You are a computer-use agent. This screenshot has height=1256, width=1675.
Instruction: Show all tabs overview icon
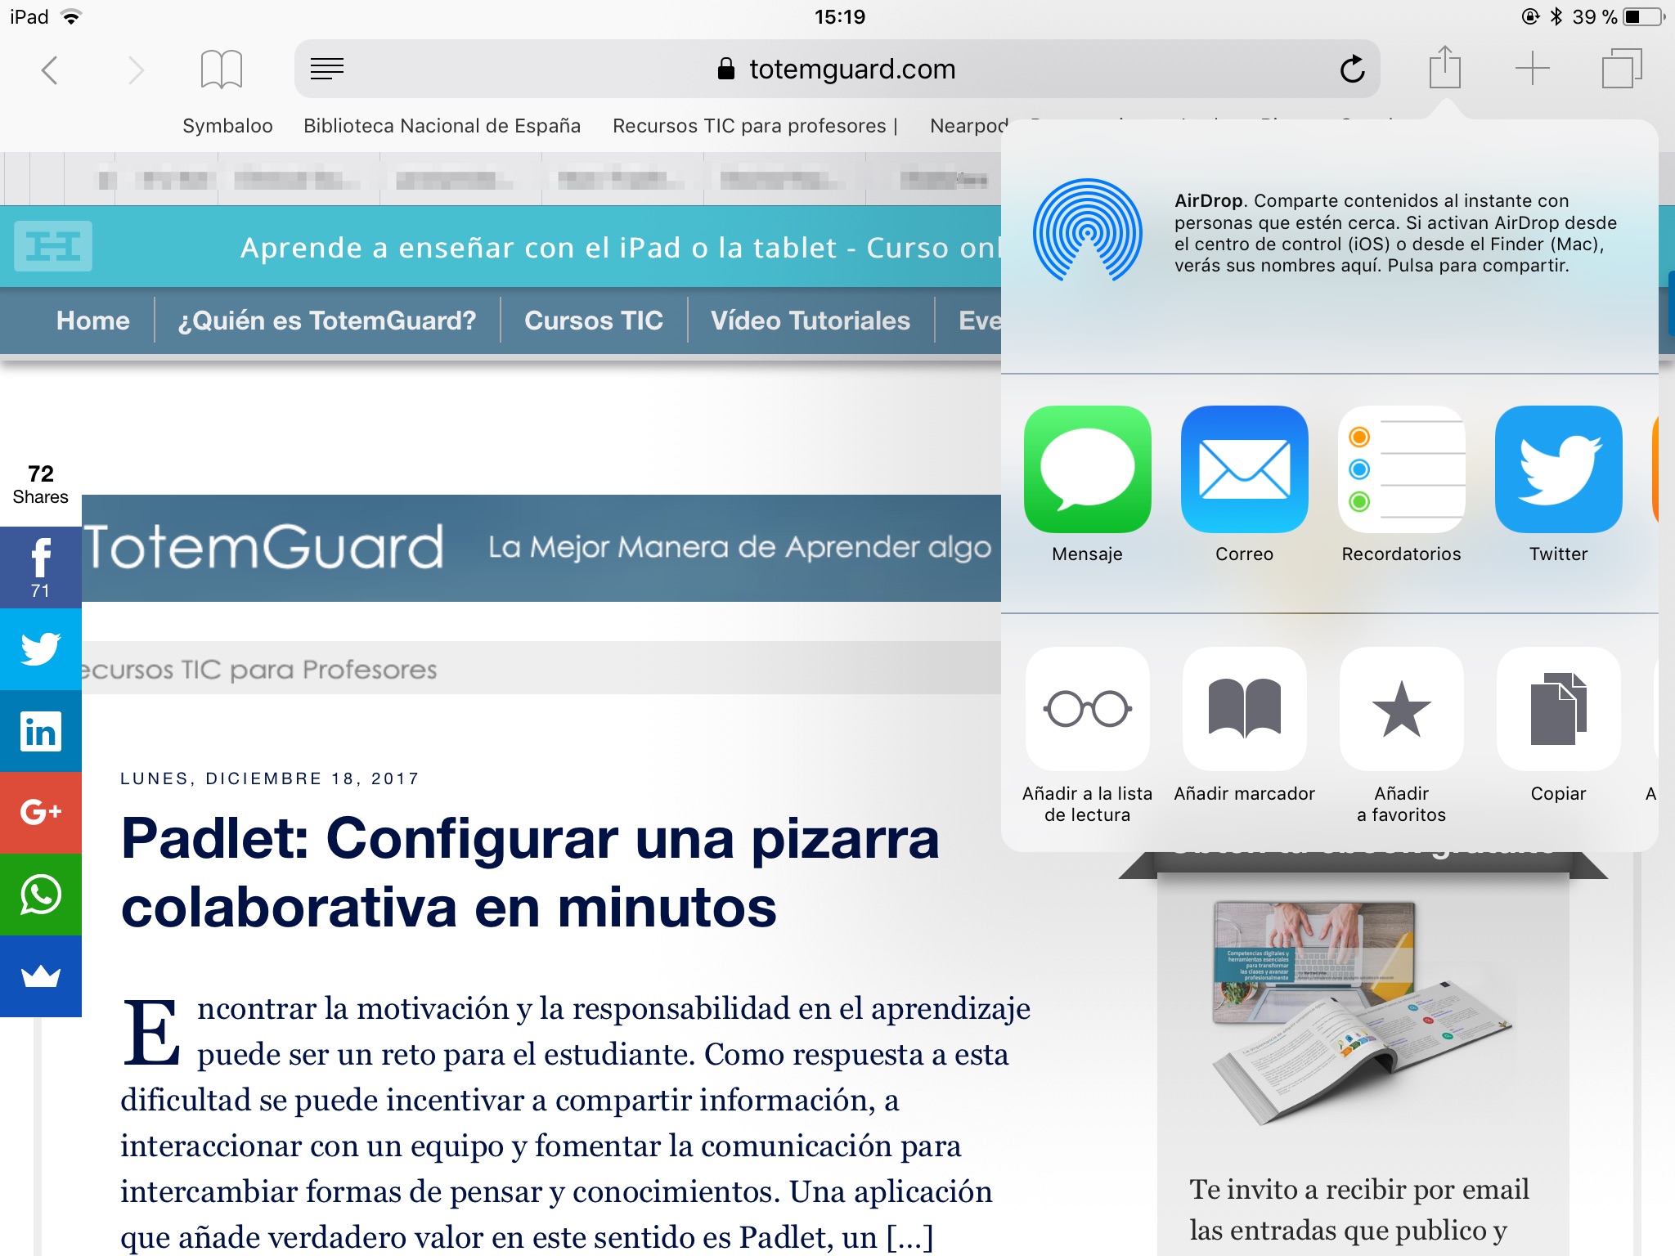[x=1622, y=69]
